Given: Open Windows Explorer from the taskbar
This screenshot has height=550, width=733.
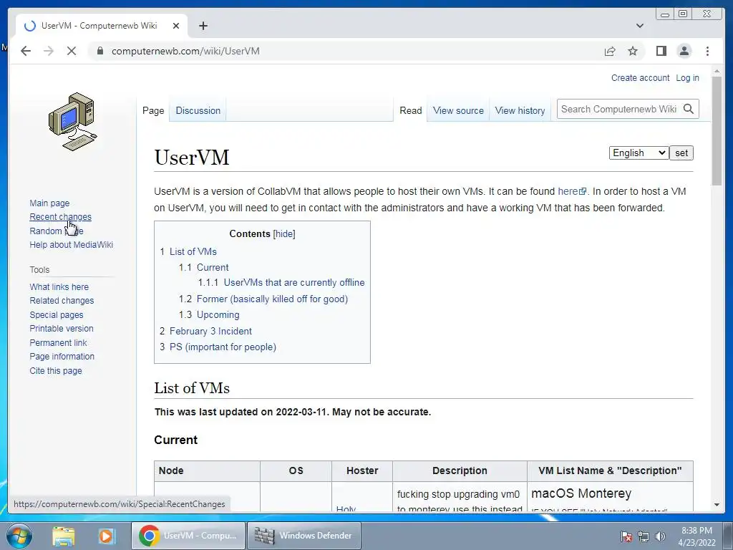Looking at the screenshot, I should 64,536.
